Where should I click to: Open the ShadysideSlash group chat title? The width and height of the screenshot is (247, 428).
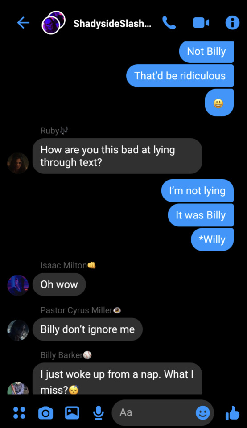coord(112,24)
